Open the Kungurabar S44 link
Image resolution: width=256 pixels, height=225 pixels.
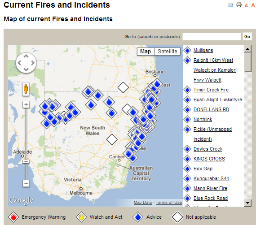click(x=211, y=178)
